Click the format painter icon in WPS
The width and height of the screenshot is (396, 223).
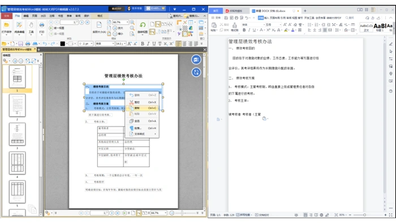(x=235, y=25)
